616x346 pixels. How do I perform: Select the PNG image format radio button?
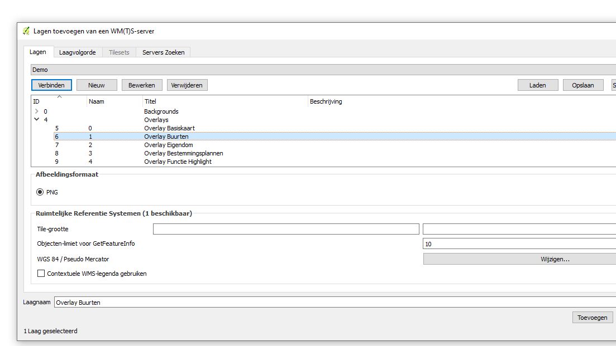pyautogui.click(x=40, y=192)
